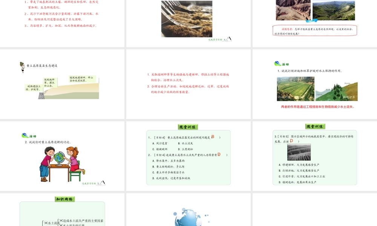The height and width of the screenshot is (226, 377).
Task: Click the 坡脚建挡土坝 label in the diagram
Action: pyautogui.click(x=34, y=88)
